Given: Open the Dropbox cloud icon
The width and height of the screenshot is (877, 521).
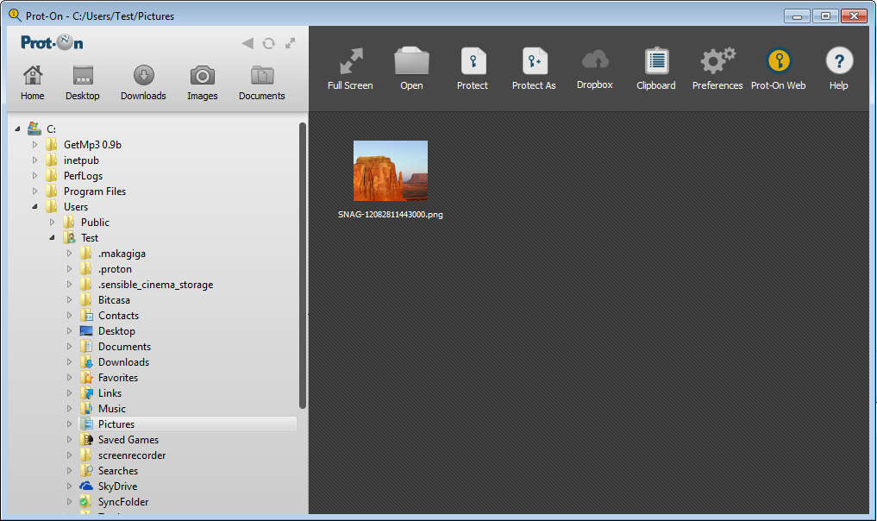Looking at the screenshot, I should pyautogui.click(x=595, y=60).
